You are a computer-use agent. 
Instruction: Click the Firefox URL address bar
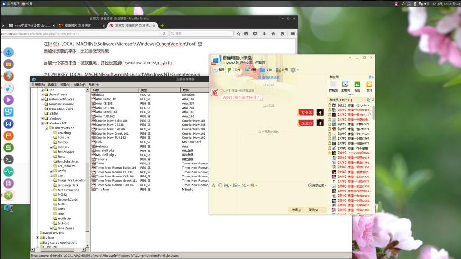pos(81,34)
